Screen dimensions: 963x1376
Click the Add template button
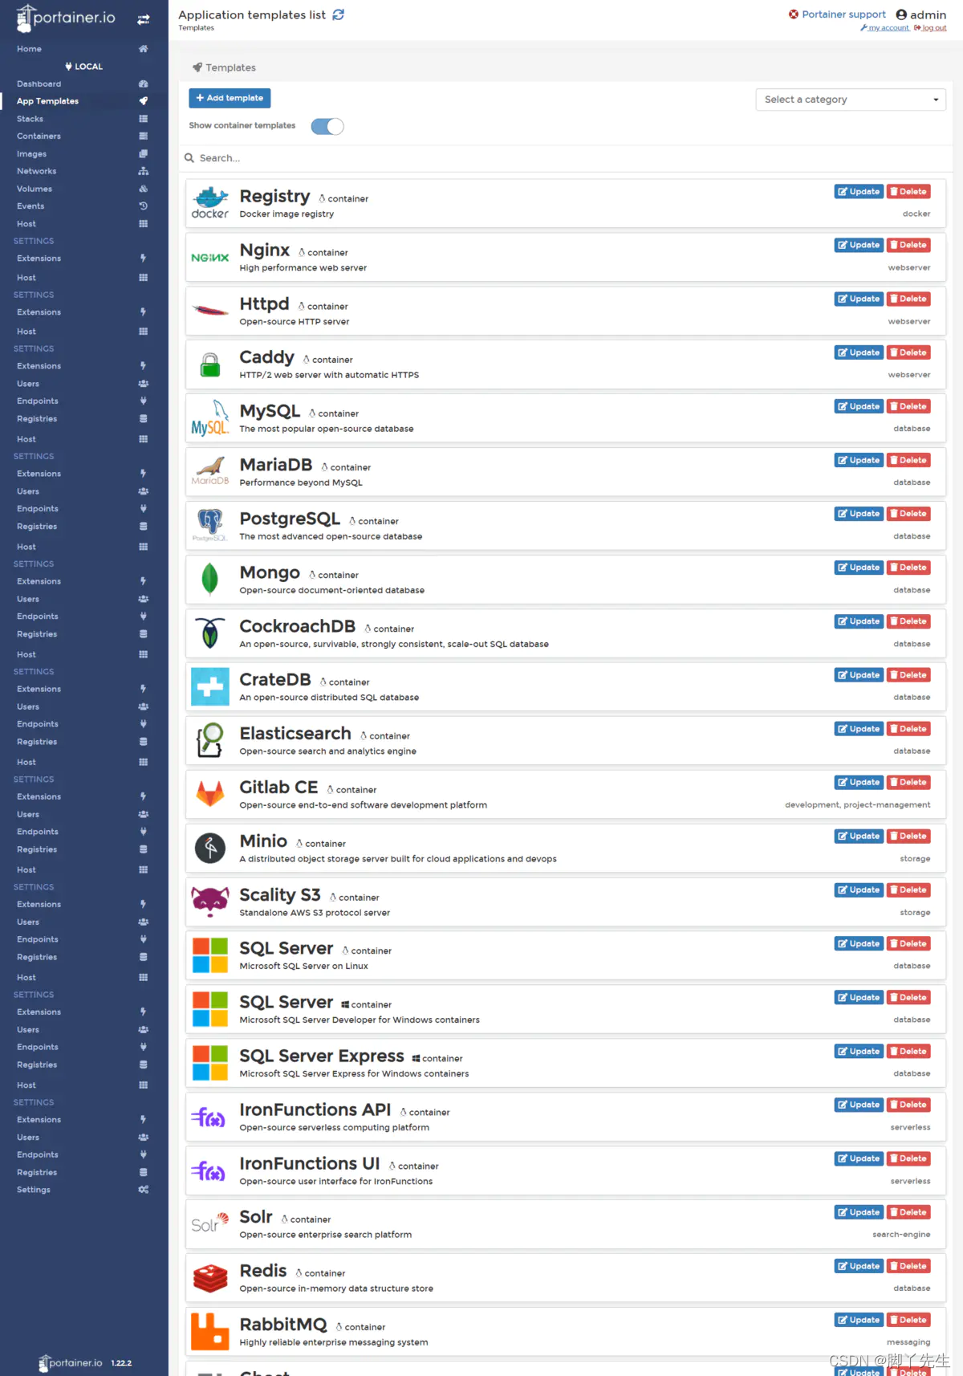(230, 98)
